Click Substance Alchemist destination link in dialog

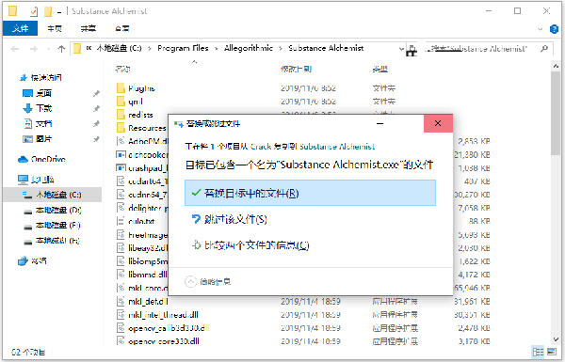tap(337, 147)
